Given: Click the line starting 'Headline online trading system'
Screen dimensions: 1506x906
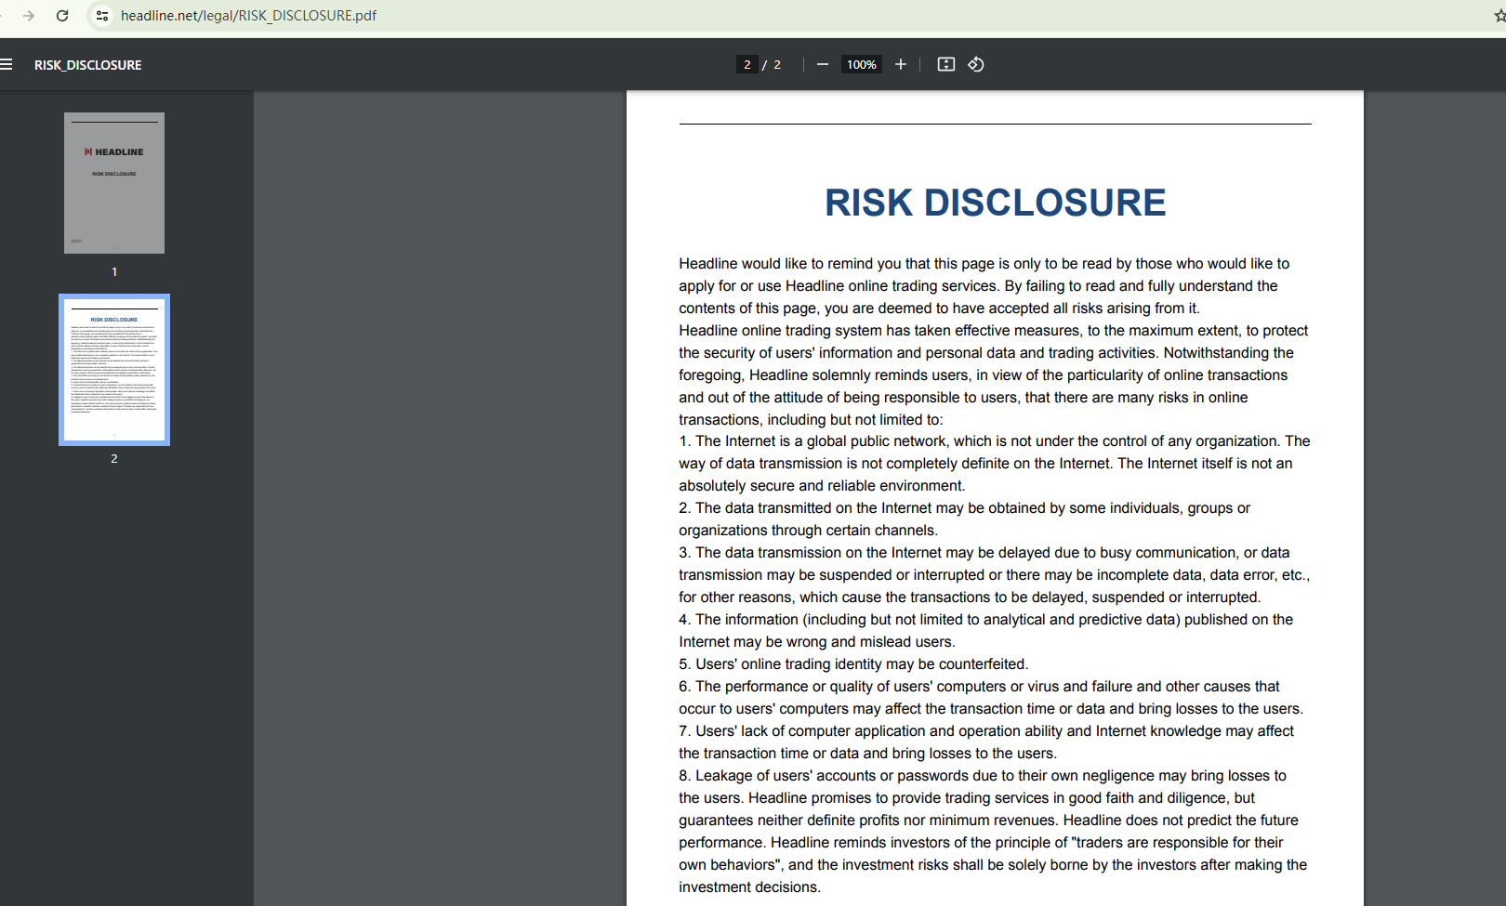Looking at the screenshot, I should pos(994,331).
